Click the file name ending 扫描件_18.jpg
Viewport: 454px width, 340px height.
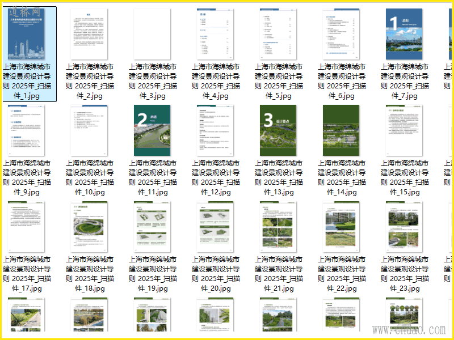(90, 274)
